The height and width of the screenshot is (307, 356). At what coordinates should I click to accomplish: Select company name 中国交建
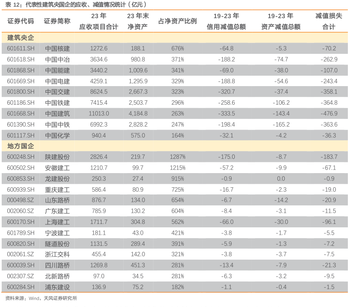pyautogui.click(x=57, y=92)
